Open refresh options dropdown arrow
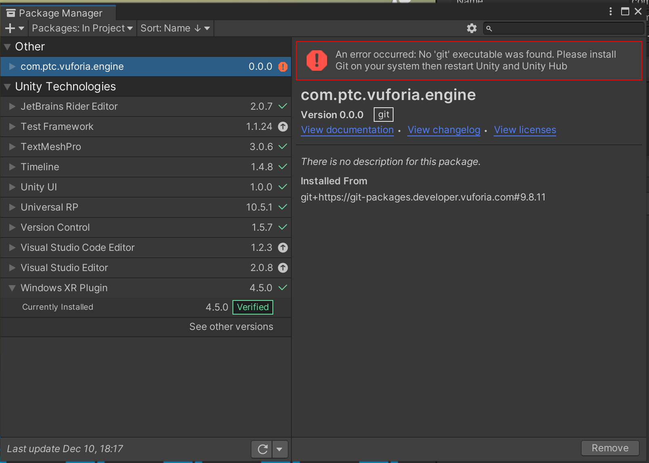 pyautogui.click(x=280, y=449)
